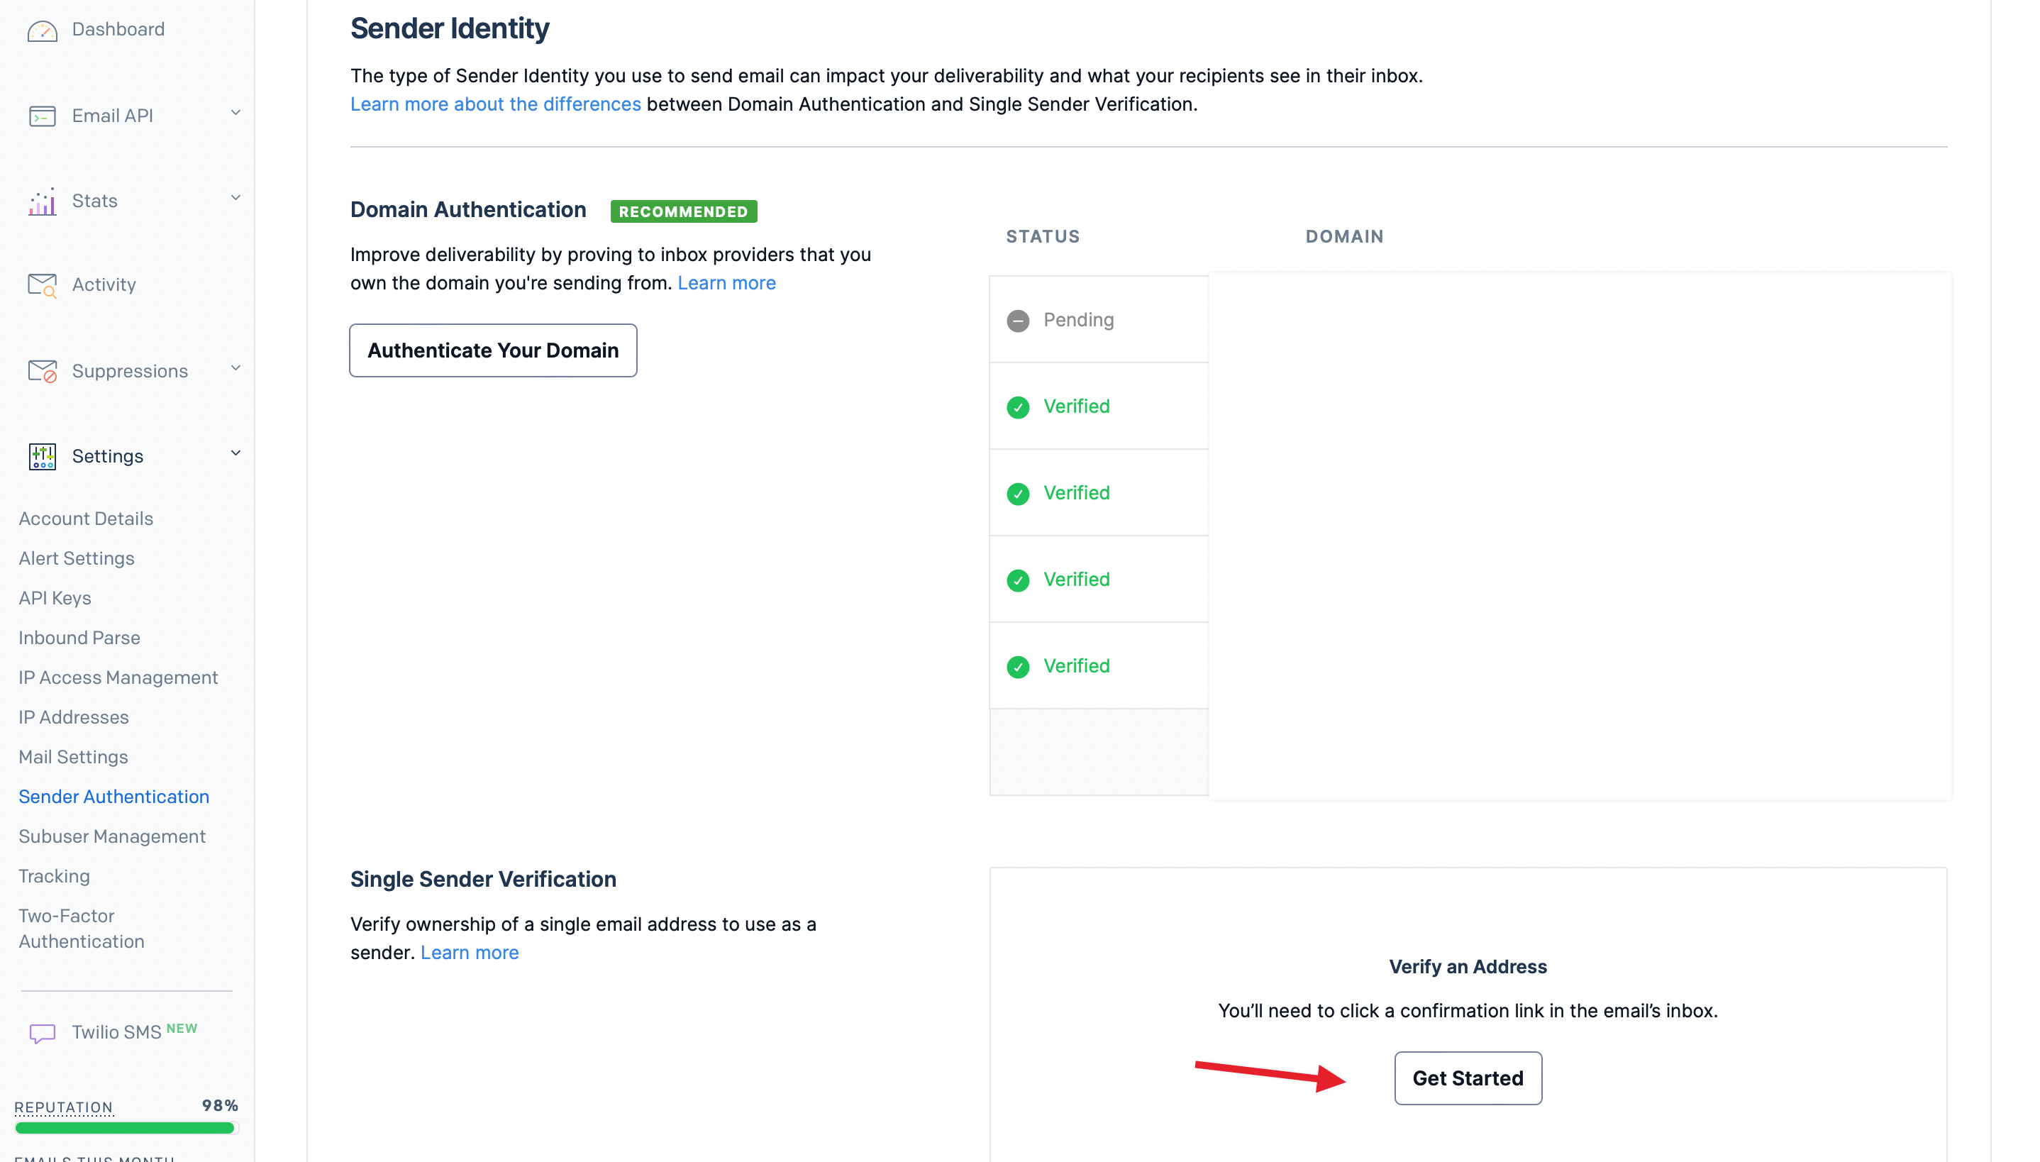2040x1162 pixels.
Task: Open 'Learn more about the differences' link
Action: click(495, 104)
